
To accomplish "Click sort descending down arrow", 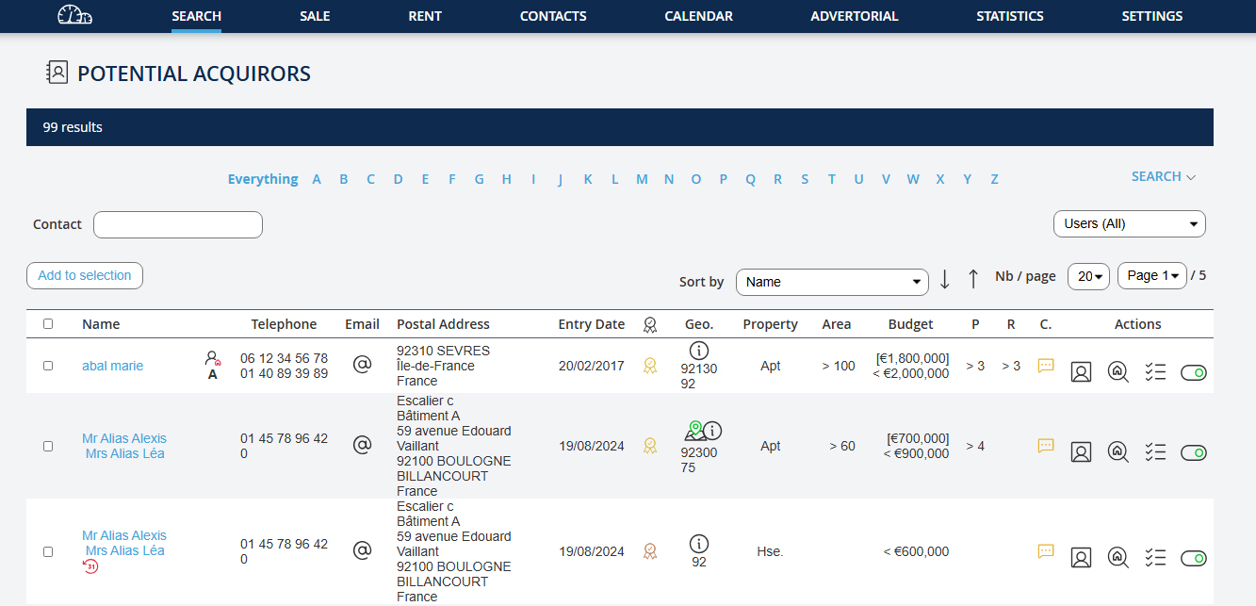I will [945, 280].
